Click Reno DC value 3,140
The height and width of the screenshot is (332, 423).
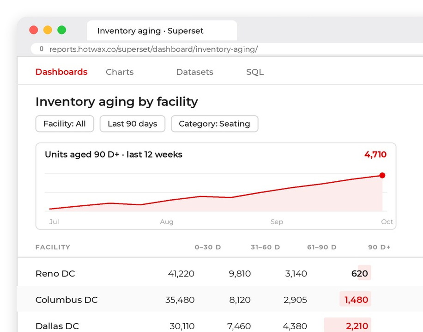(x=296, y=274)
